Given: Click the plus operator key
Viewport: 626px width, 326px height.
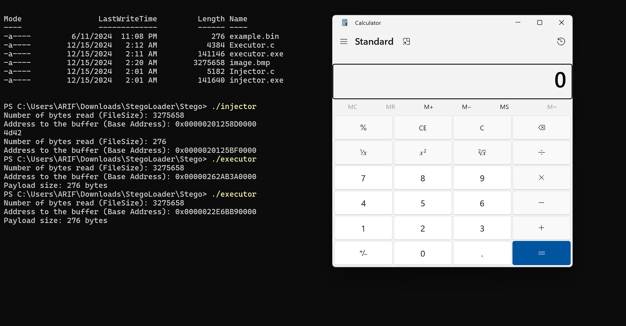Looking at the screenshot, I should click(541, 228).
